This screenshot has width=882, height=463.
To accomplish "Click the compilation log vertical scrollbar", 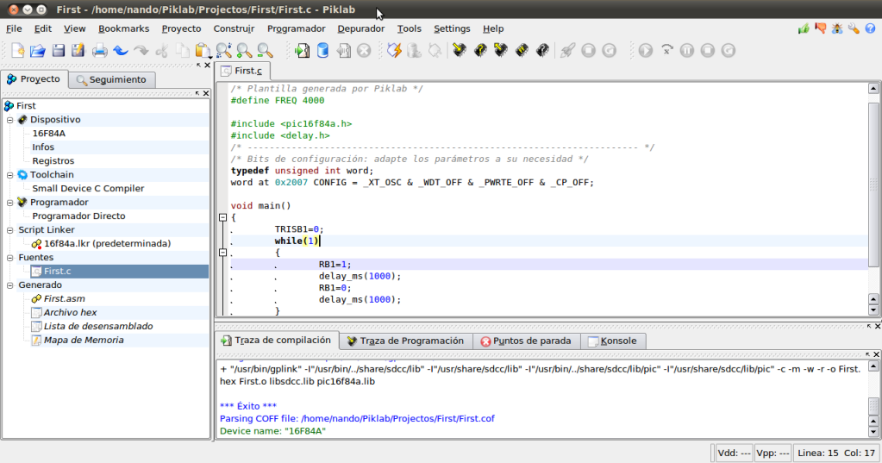I will point(873,399).
